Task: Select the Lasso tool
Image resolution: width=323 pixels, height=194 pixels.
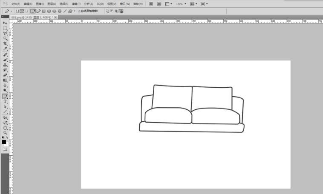Action: click(x=5, y=33)
